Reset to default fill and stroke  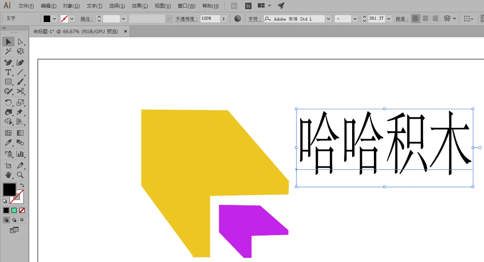tap(5, 201)
